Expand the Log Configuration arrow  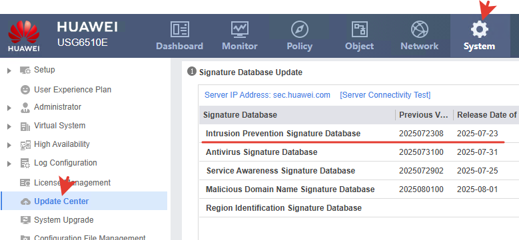[x=9, y=163]
